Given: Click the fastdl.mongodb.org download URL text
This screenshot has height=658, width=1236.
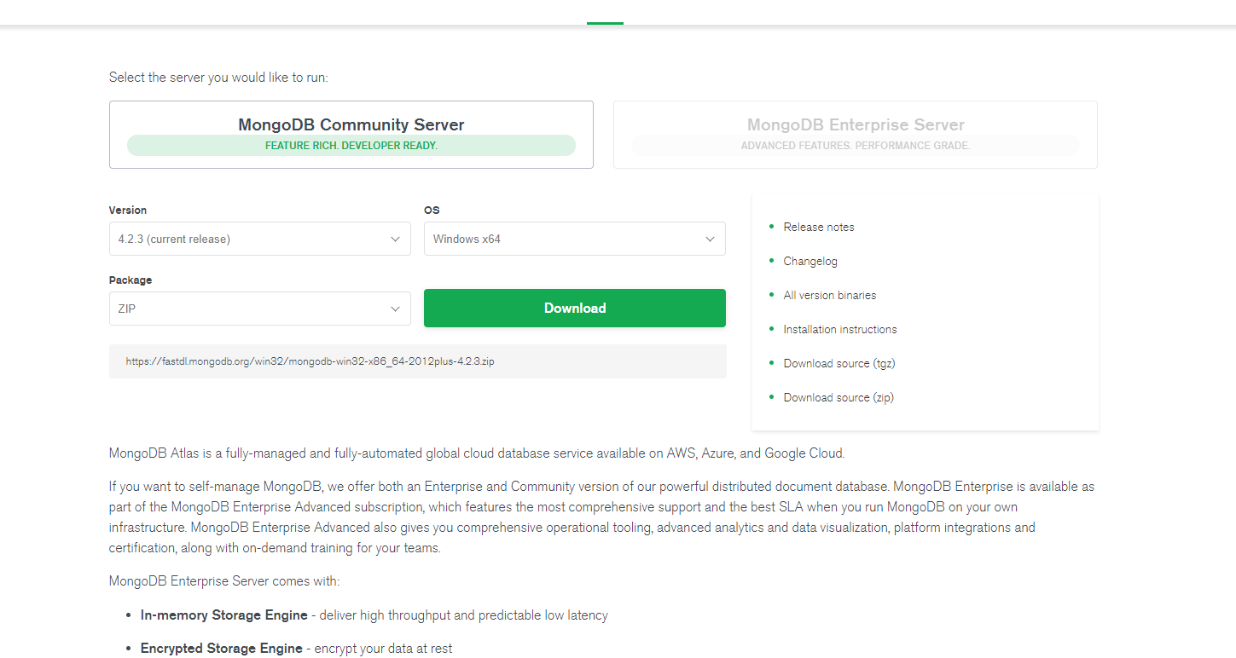Looking at the screenshot, I should (x=310, y=361).
